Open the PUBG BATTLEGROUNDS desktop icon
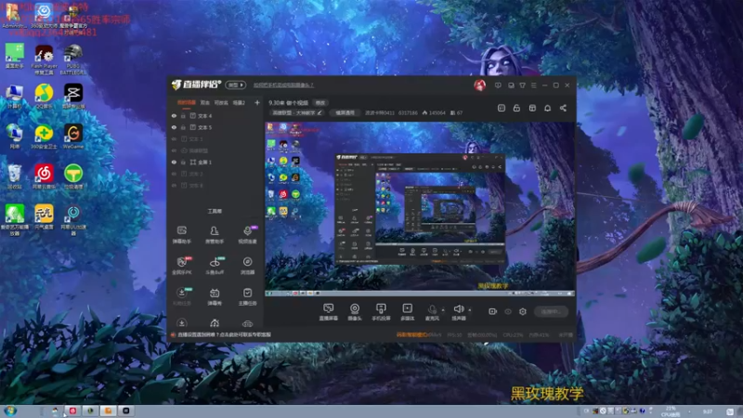This screenshot has width=743, height=418. coord(73,59)
